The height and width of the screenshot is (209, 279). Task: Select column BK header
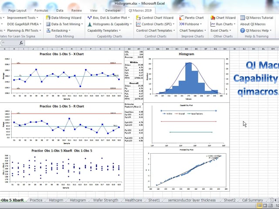254,49
